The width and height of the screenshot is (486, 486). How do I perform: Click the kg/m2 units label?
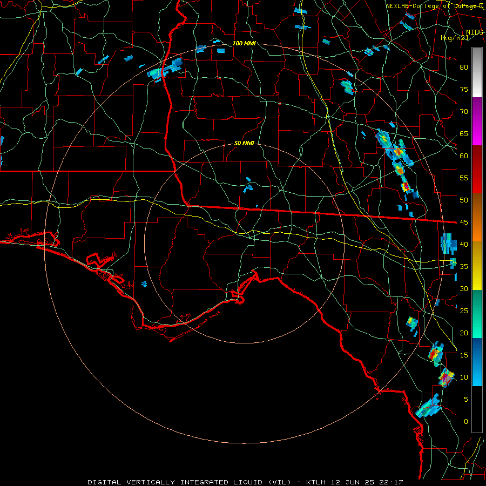(454, 38)
